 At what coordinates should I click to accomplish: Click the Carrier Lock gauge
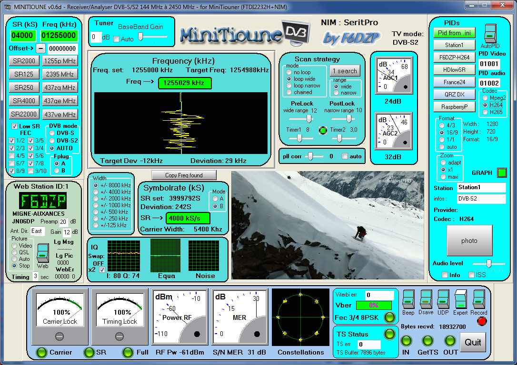60,317
